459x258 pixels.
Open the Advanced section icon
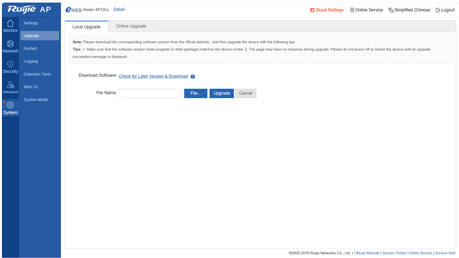point(10,85)
